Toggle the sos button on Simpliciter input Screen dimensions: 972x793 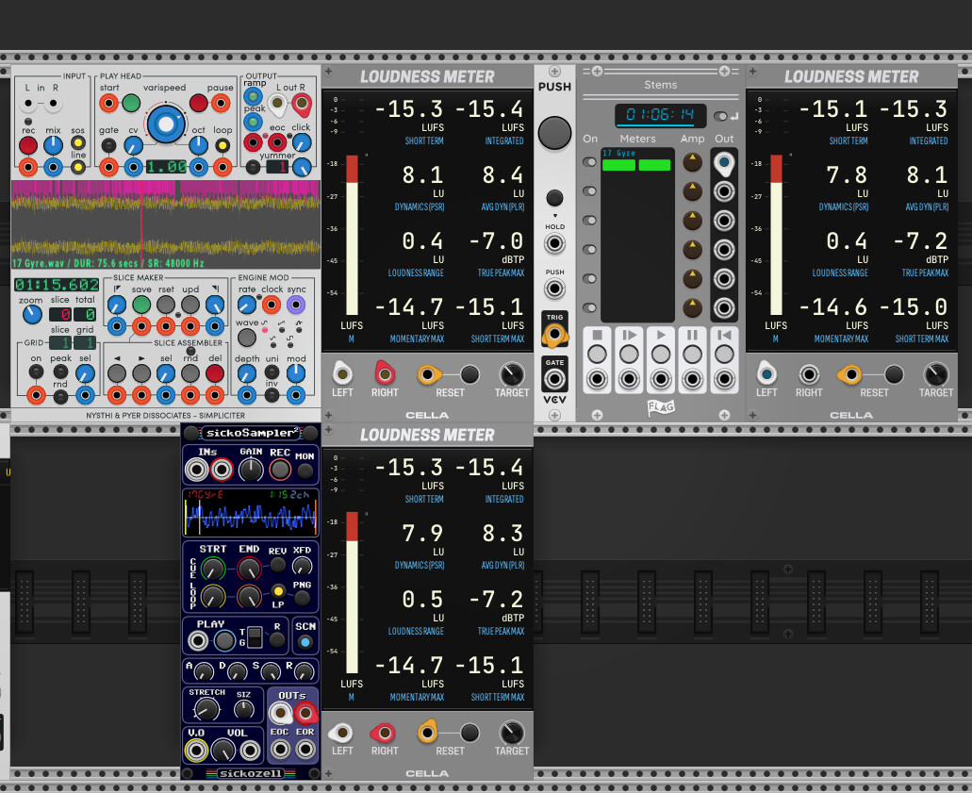coord(78,144)
